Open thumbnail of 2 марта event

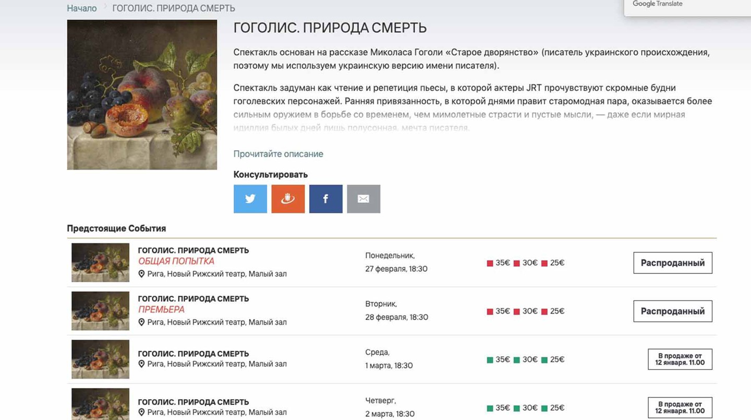(x=100, y=404)
